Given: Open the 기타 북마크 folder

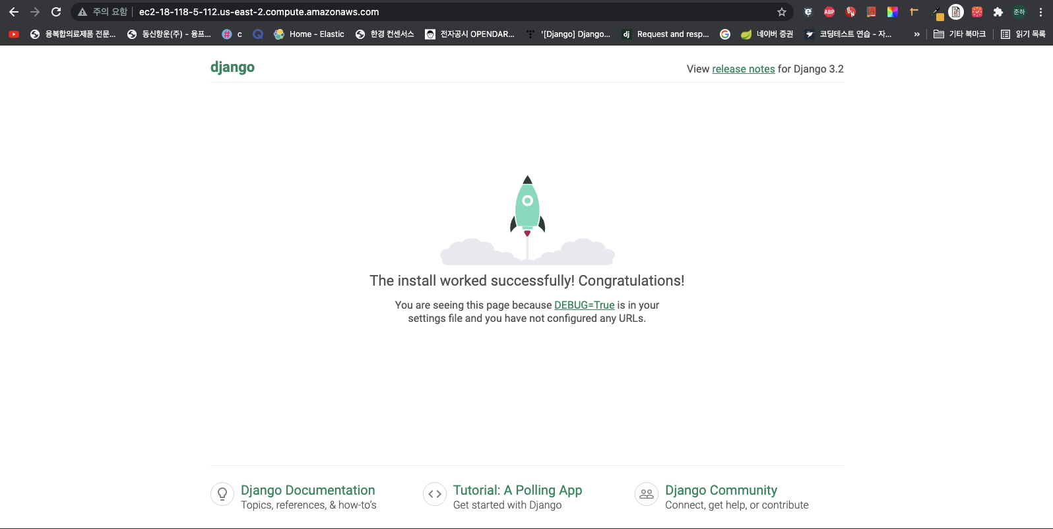Looking at the screenshot, I should tap(959, 34).
